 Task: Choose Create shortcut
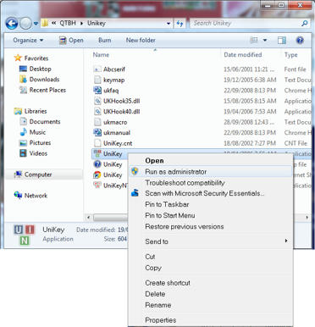tap(210, 283)
